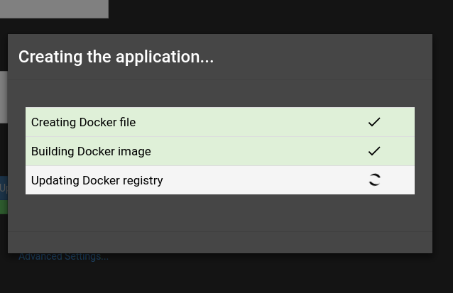Click dialog body padding below the steps list
The image size is (453, 293).
(x=220, y=211)
